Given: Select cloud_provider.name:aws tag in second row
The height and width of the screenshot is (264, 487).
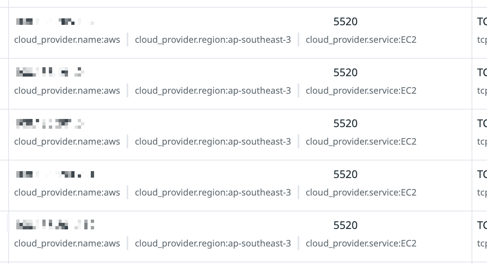Looking at the screenshot, I should pos(67,91).
